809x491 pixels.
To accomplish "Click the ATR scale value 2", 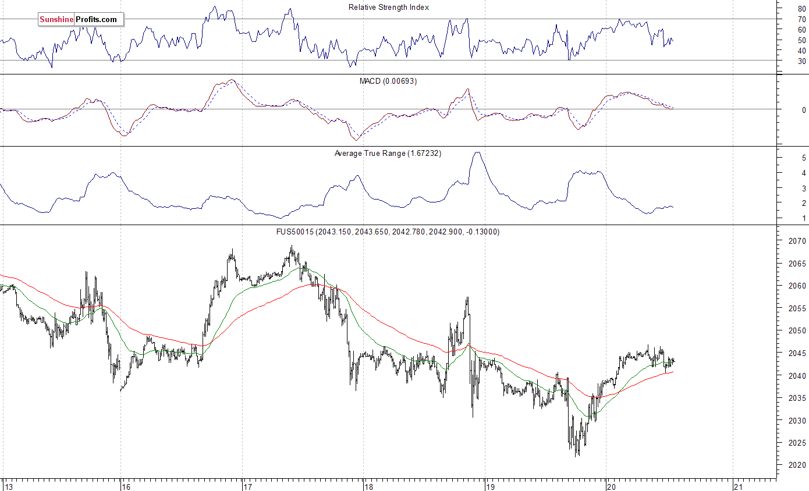I will (x=804, y=204).
